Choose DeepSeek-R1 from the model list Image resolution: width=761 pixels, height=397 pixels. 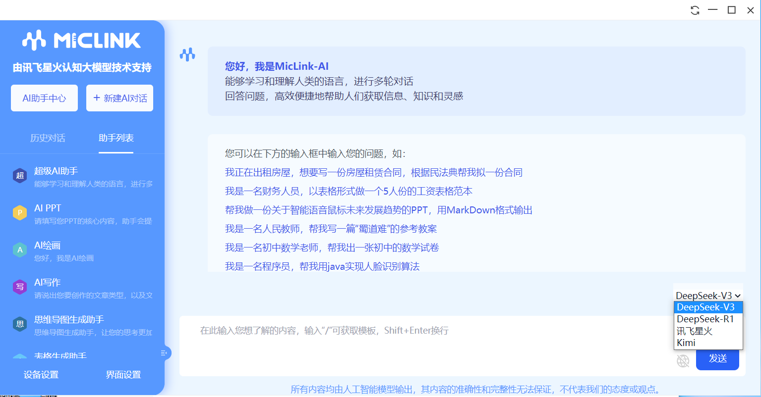[708, 319]
